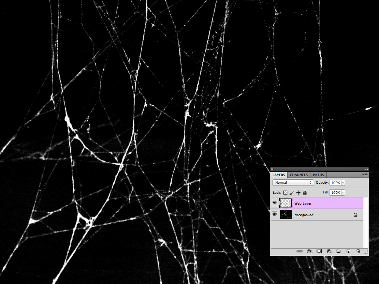Click the Fill label

coord(326,192)
